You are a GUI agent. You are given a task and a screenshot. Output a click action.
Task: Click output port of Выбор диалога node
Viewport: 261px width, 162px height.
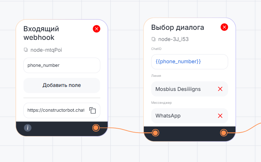click(x=224, y=133)
